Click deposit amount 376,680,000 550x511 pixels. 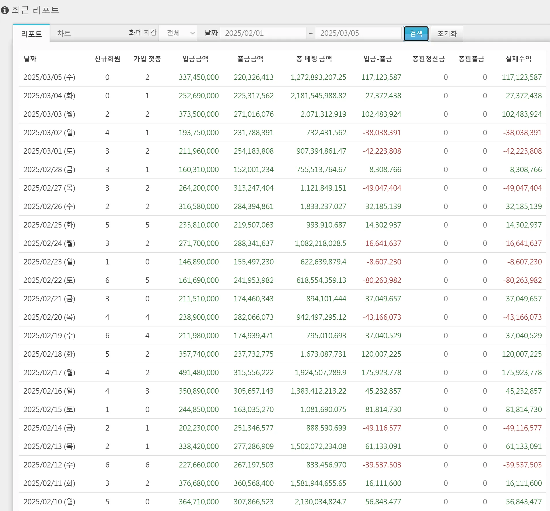(x=199, y=483)
